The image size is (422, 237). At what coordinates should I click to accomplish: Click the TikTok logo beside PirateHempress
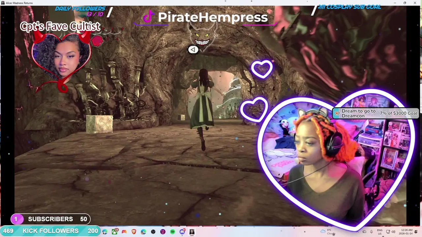(x=149, y=17)
